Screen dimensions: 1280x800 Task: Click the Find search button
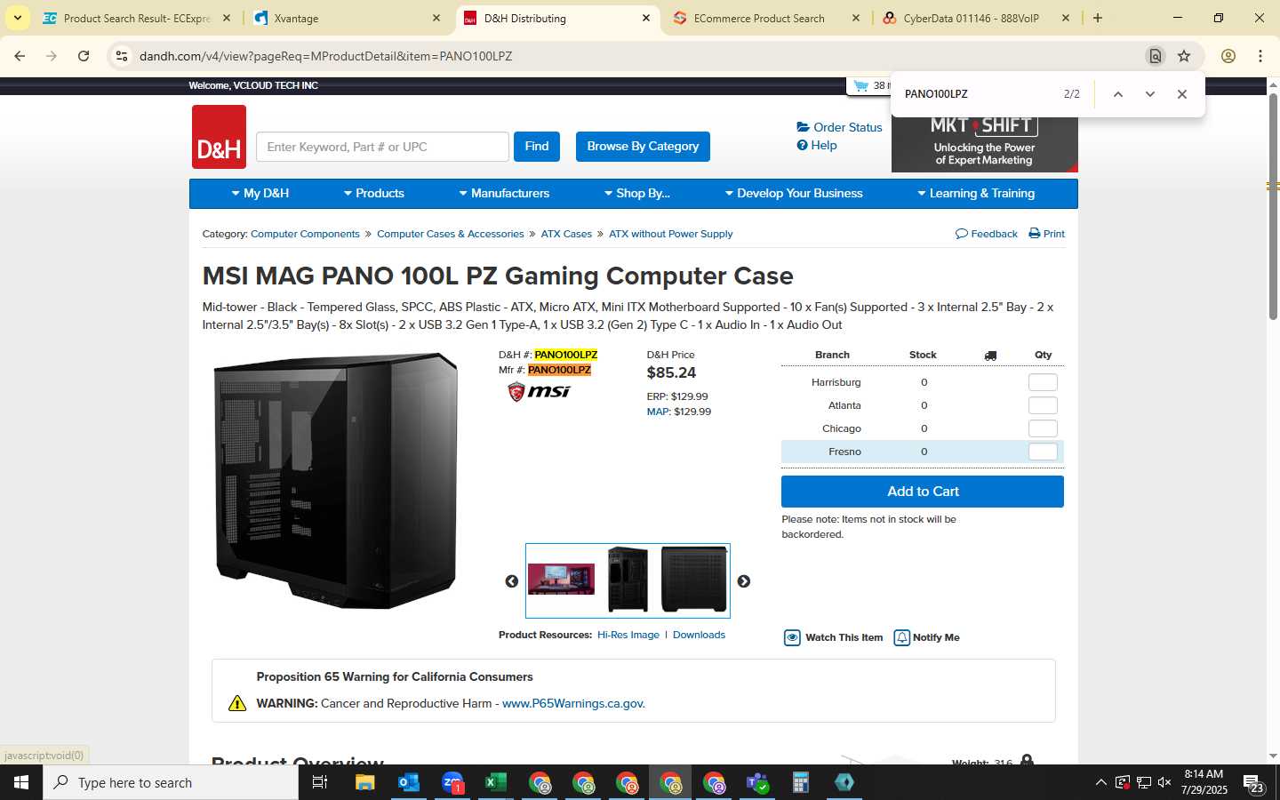coord(537,147)
